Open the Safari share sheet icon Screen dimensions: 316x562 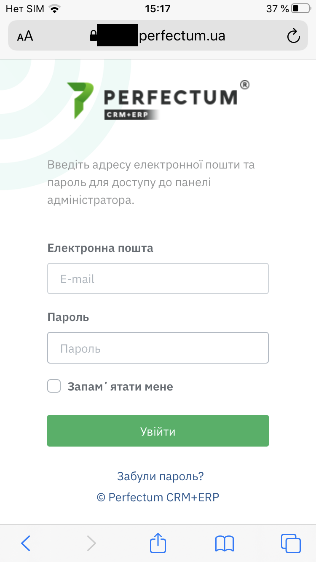point(158,543)
